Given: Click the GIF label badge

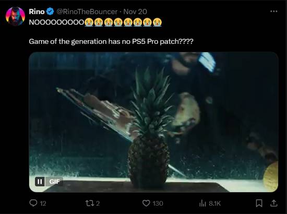Looking at the screenshot, I should click(54, 182).
